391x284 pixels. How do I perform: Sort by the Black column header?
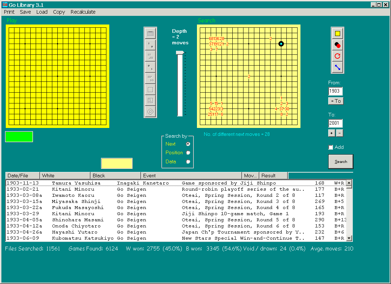coord(115,176)
